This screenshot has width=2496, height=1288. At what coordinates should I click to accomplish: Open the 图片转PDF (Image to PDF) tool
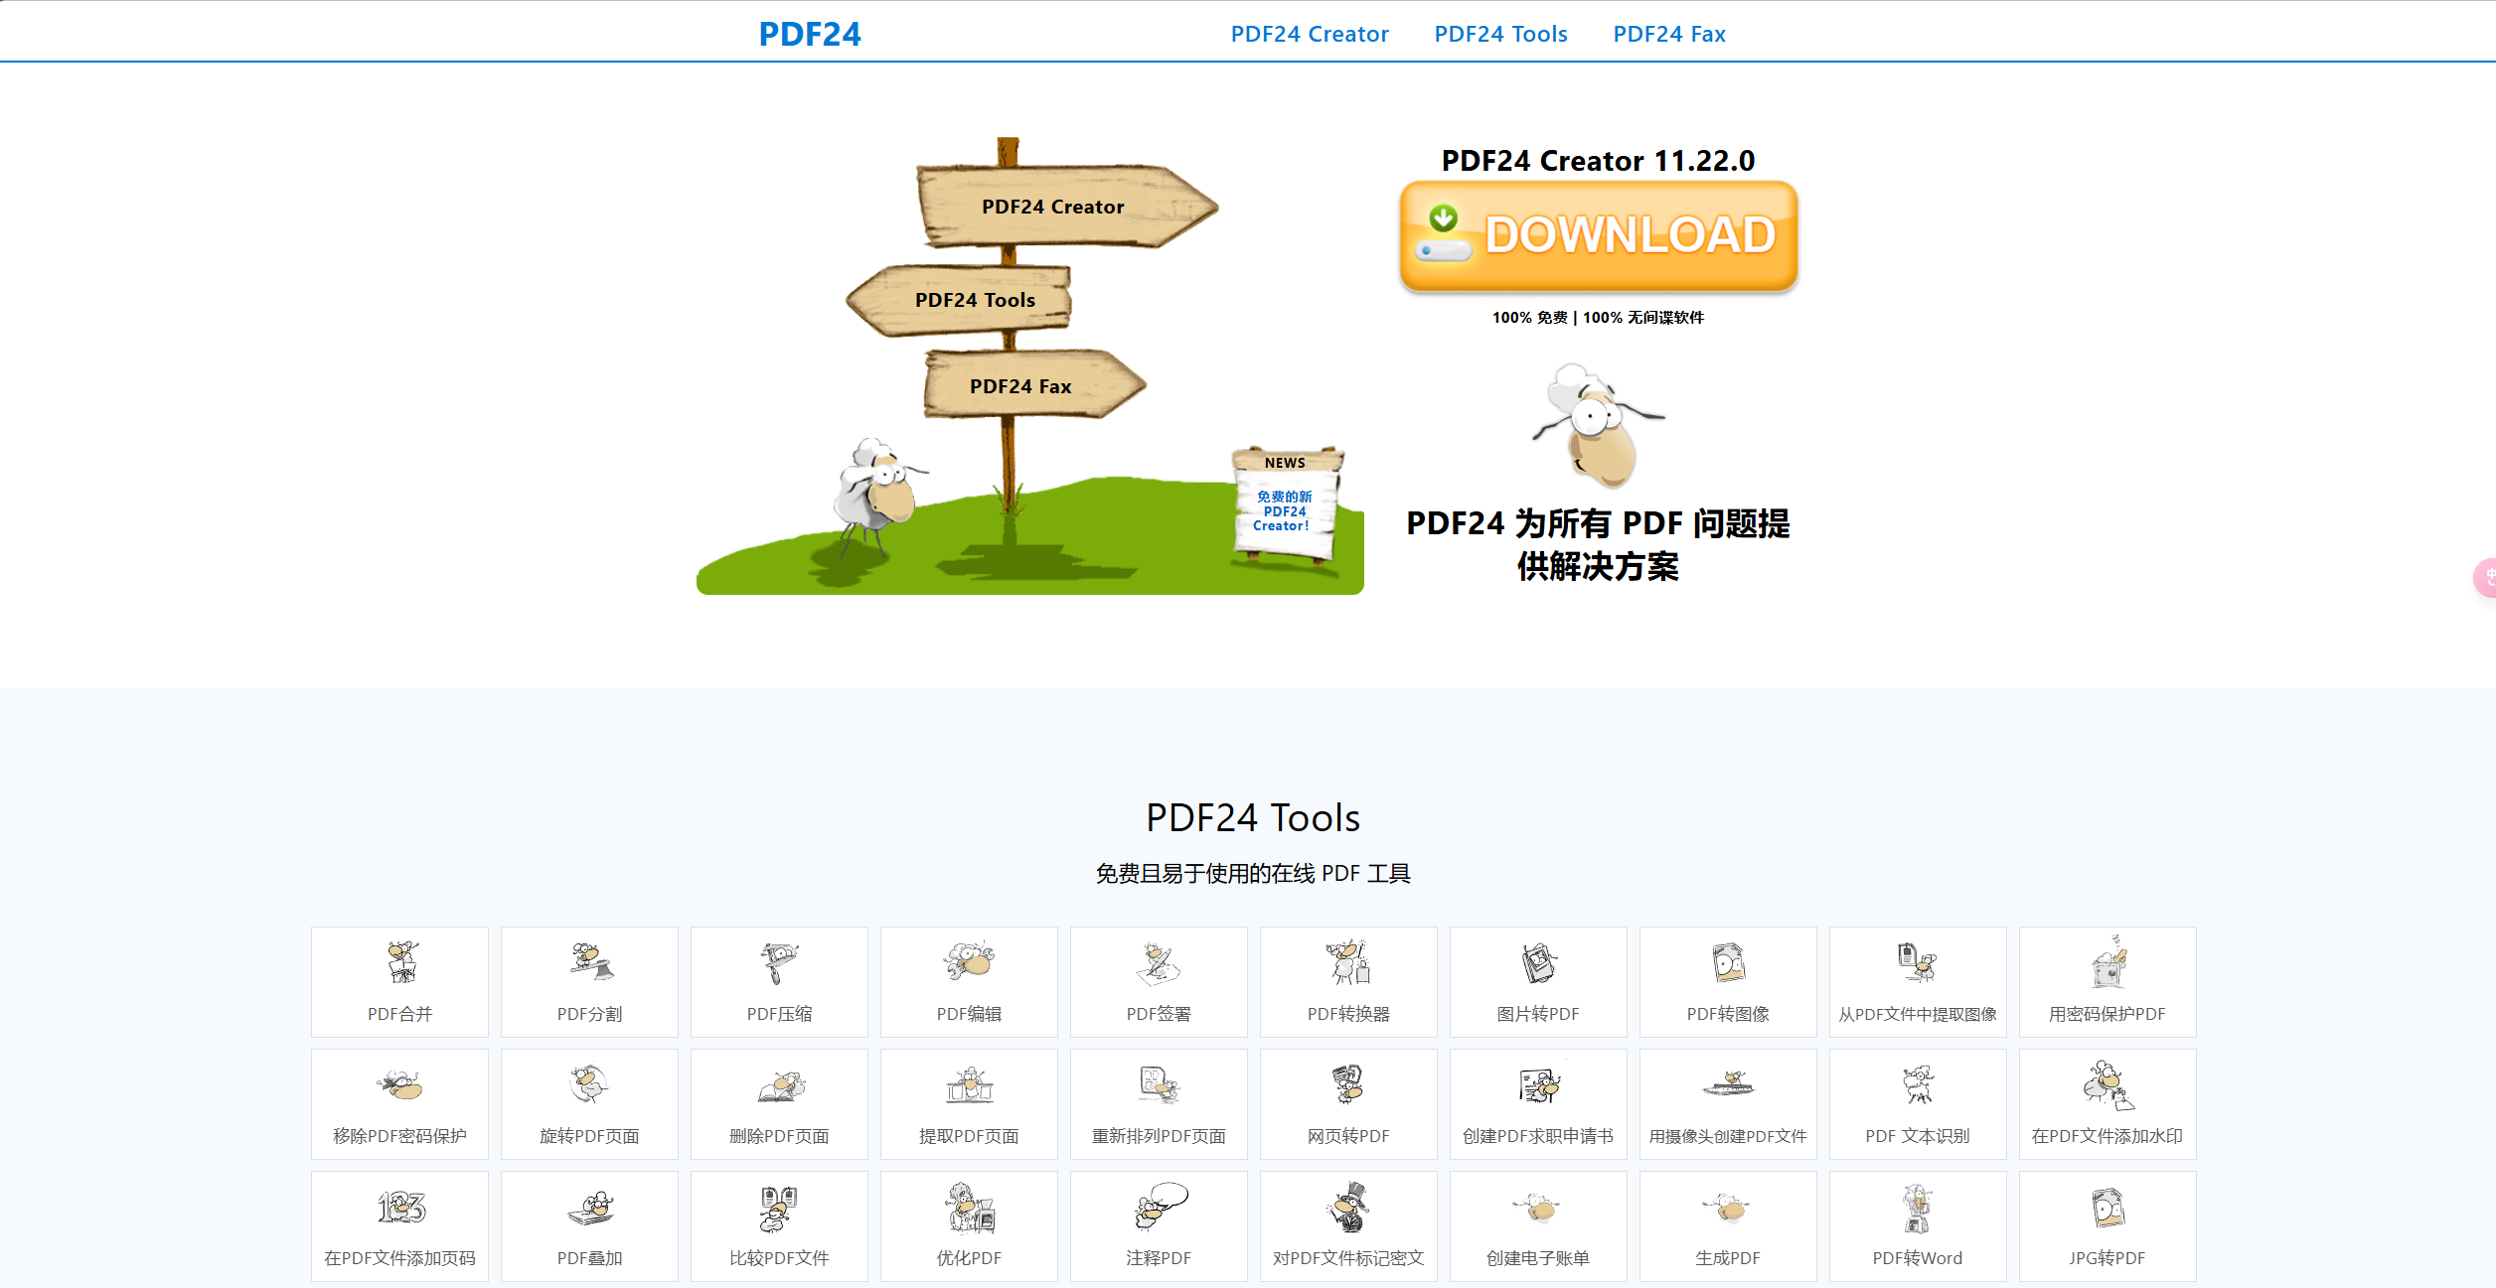coord(1536,979)
